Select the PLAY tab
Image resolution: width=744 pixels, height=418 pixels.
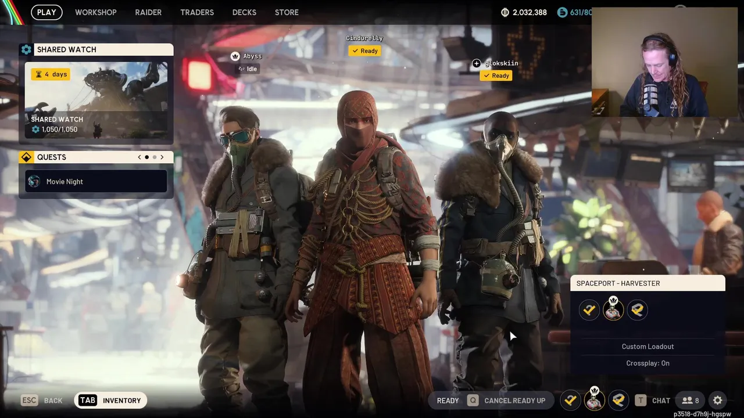click(46, 12)
